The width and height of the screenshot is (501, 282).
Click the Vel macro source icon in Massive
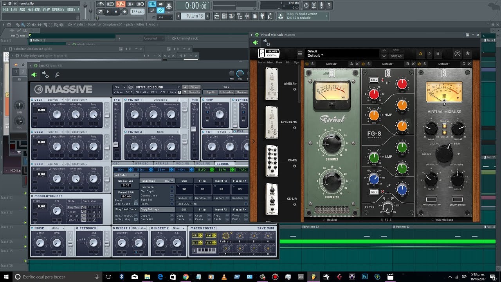211,235
